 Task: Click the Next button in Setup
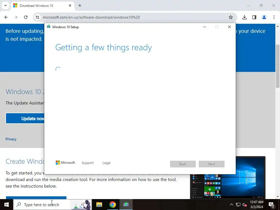[212, 164]
